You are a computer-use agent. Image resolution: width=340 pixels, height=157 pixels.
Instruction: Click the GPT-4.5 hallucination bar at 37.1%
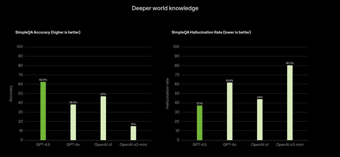[200, 123]
